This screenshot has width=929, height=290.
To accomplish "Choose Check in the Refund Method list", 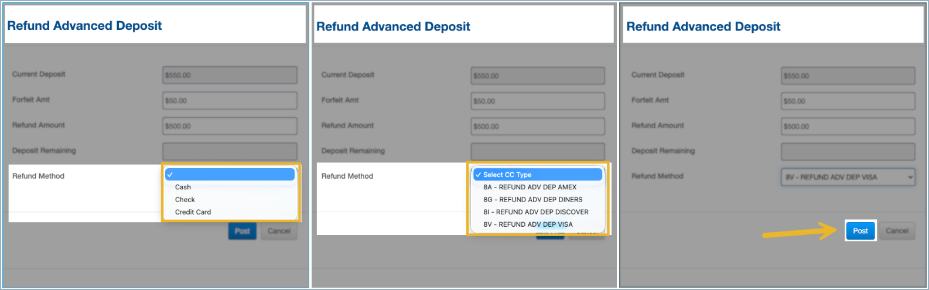I will coord(185,200).
